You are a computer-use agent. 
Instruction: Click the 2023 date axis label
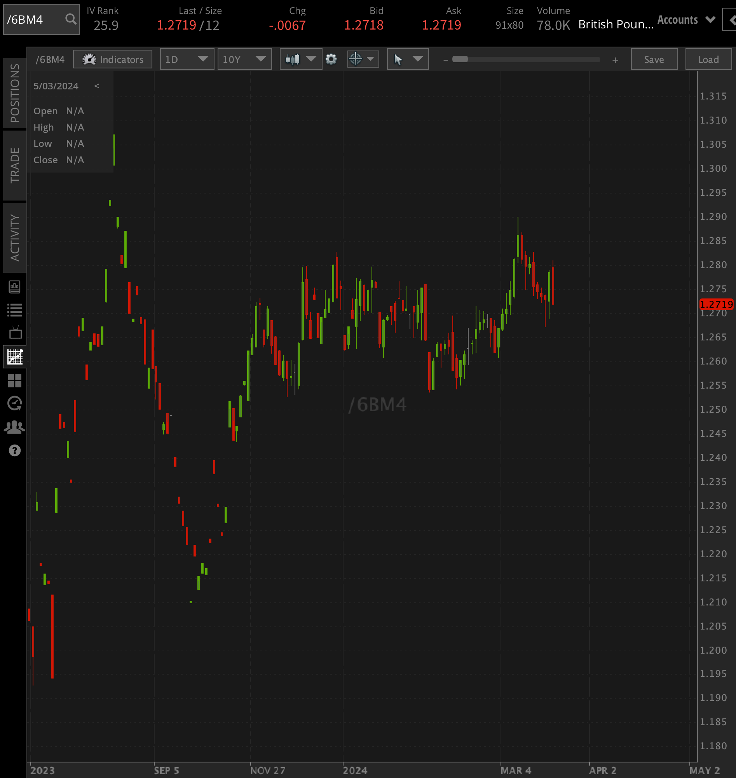coord(43,771)
